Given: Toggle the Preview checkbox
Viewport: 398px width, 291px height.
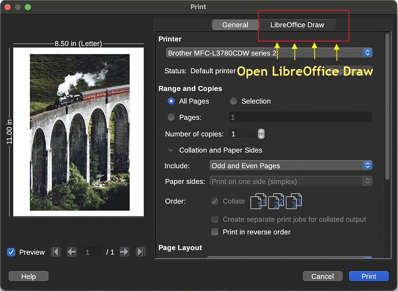Looking at the screenshot, I should (11, 252).
